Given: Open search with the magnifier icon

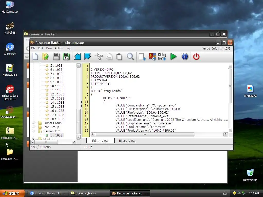Looking at the screenshot, I should click(x=130, y=56).
